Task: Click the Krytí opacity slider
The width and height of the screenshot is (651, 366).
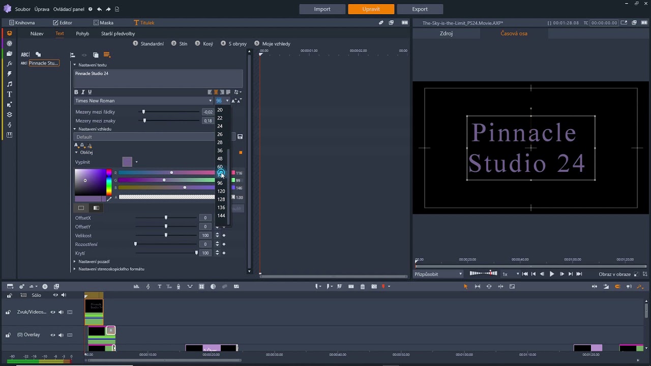Action: pos(166,253)
